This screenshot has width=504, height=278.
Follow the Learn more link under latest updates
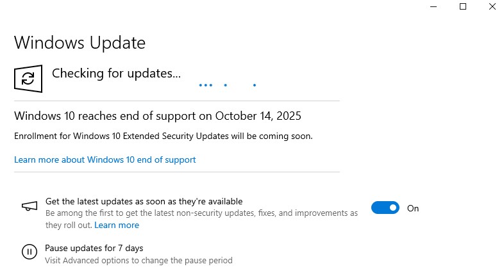pyautogui.click(x=117, y=225)
